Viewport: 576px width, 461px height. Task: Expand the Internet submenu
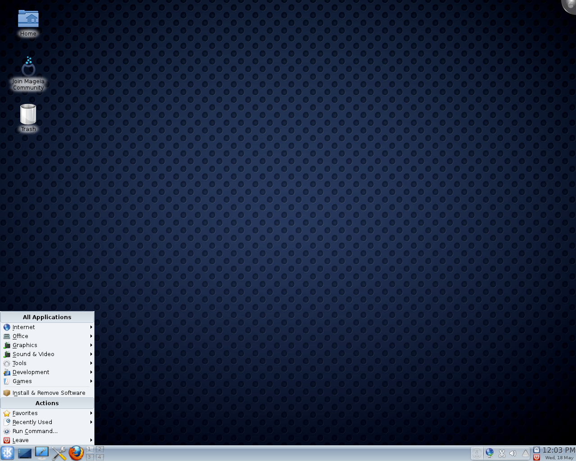(x=47, y=327)
